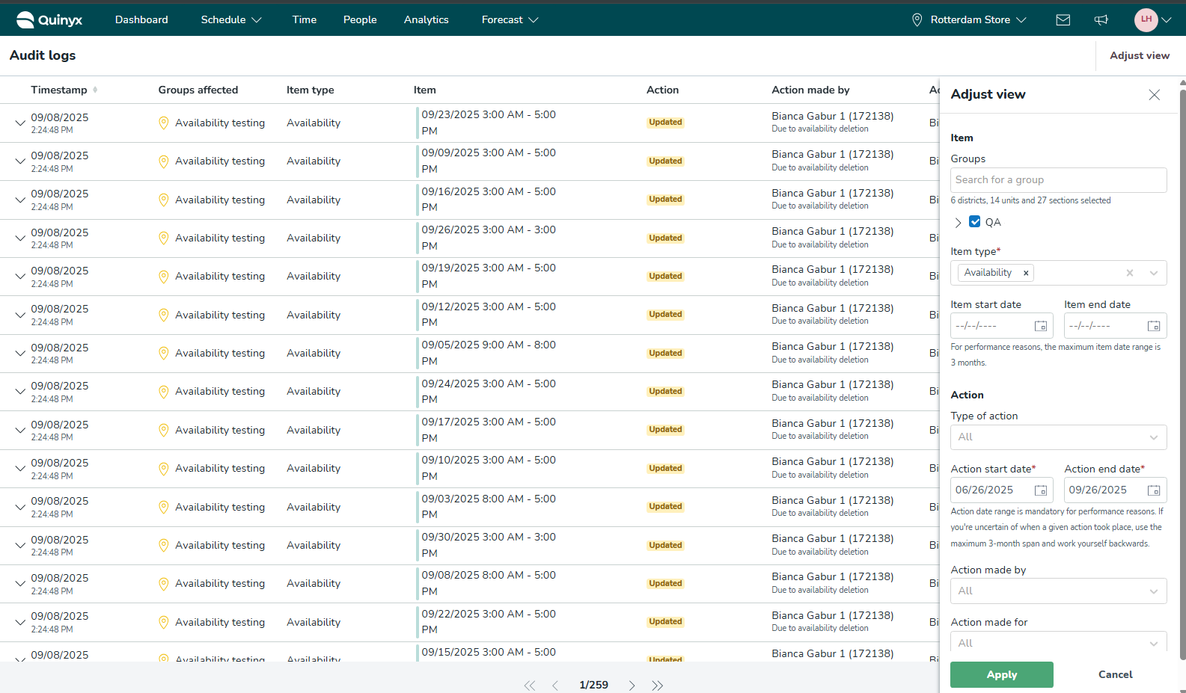
Task: Click the Adjust view button in header
Action: [1140, 56]
